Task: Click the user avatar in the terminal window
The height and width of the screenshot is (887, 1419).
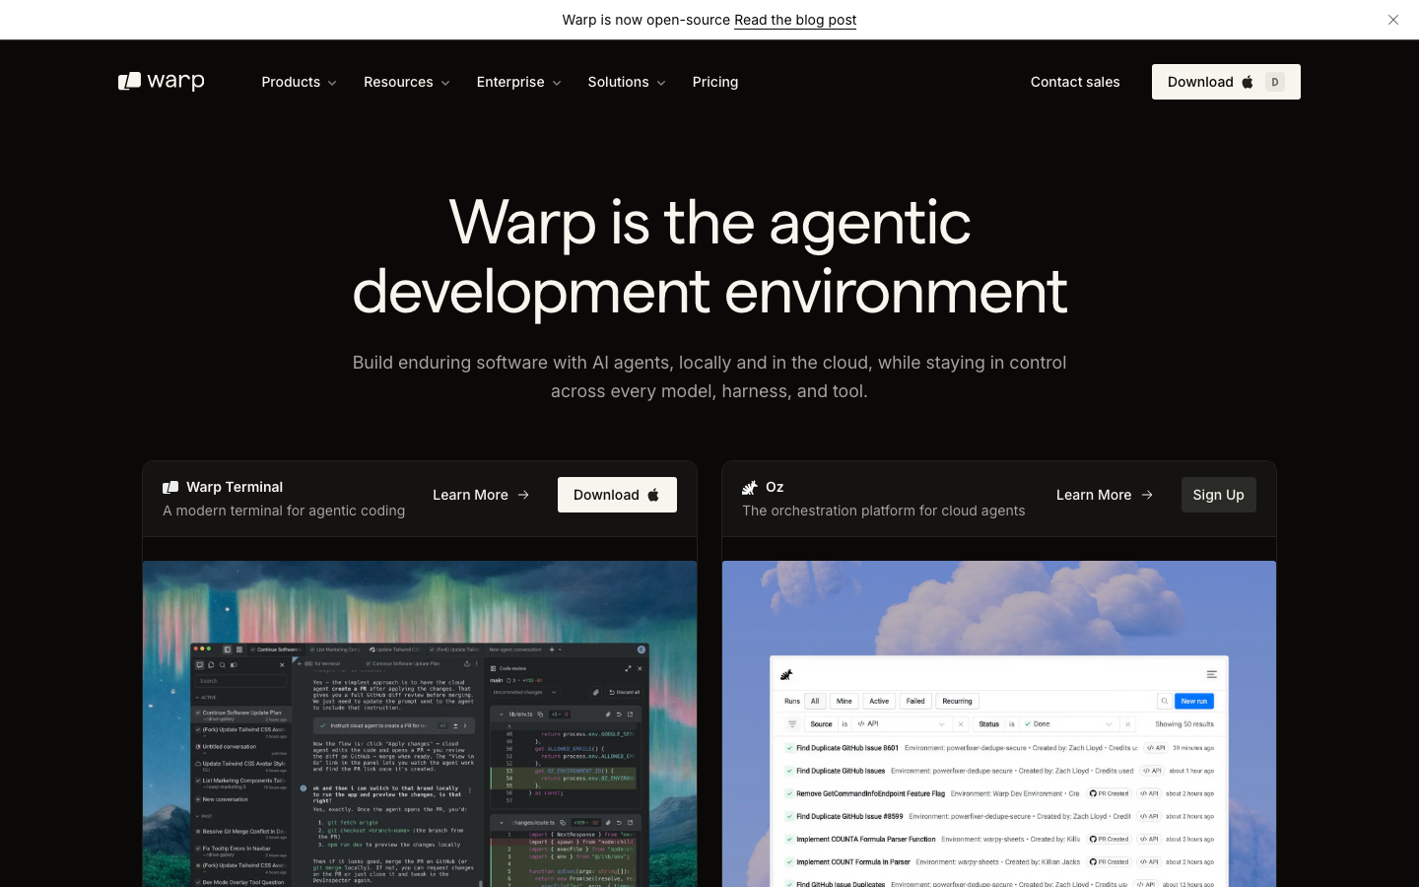Action: pyautogui.click(x=642, y=649)
